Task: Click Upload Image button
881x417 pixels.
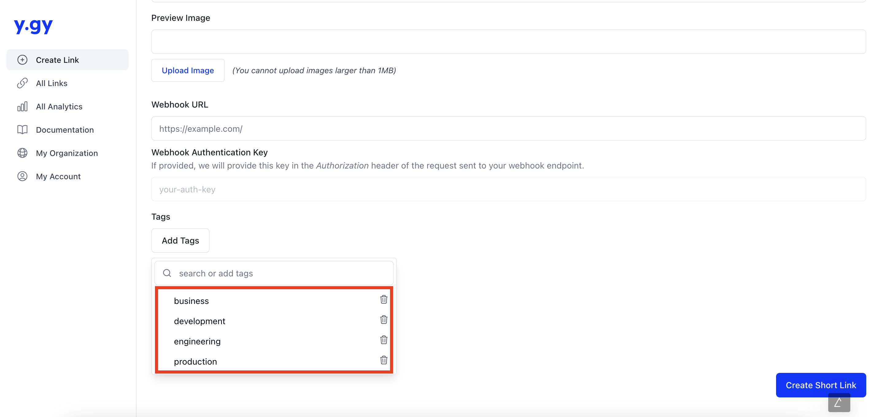Action: [188, 70]
